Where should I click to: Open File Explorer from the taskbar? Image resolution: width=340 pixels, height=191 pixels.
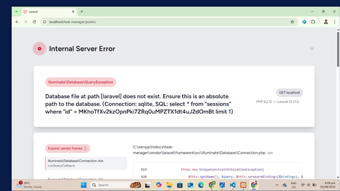pos(169,185)
